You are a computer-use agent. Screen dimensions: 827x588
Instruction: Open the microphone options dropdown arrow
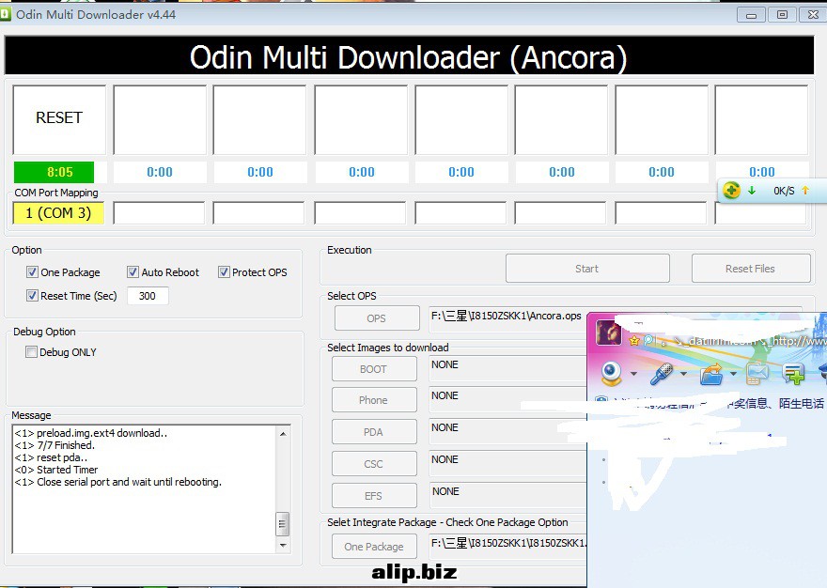coord(683,374)
